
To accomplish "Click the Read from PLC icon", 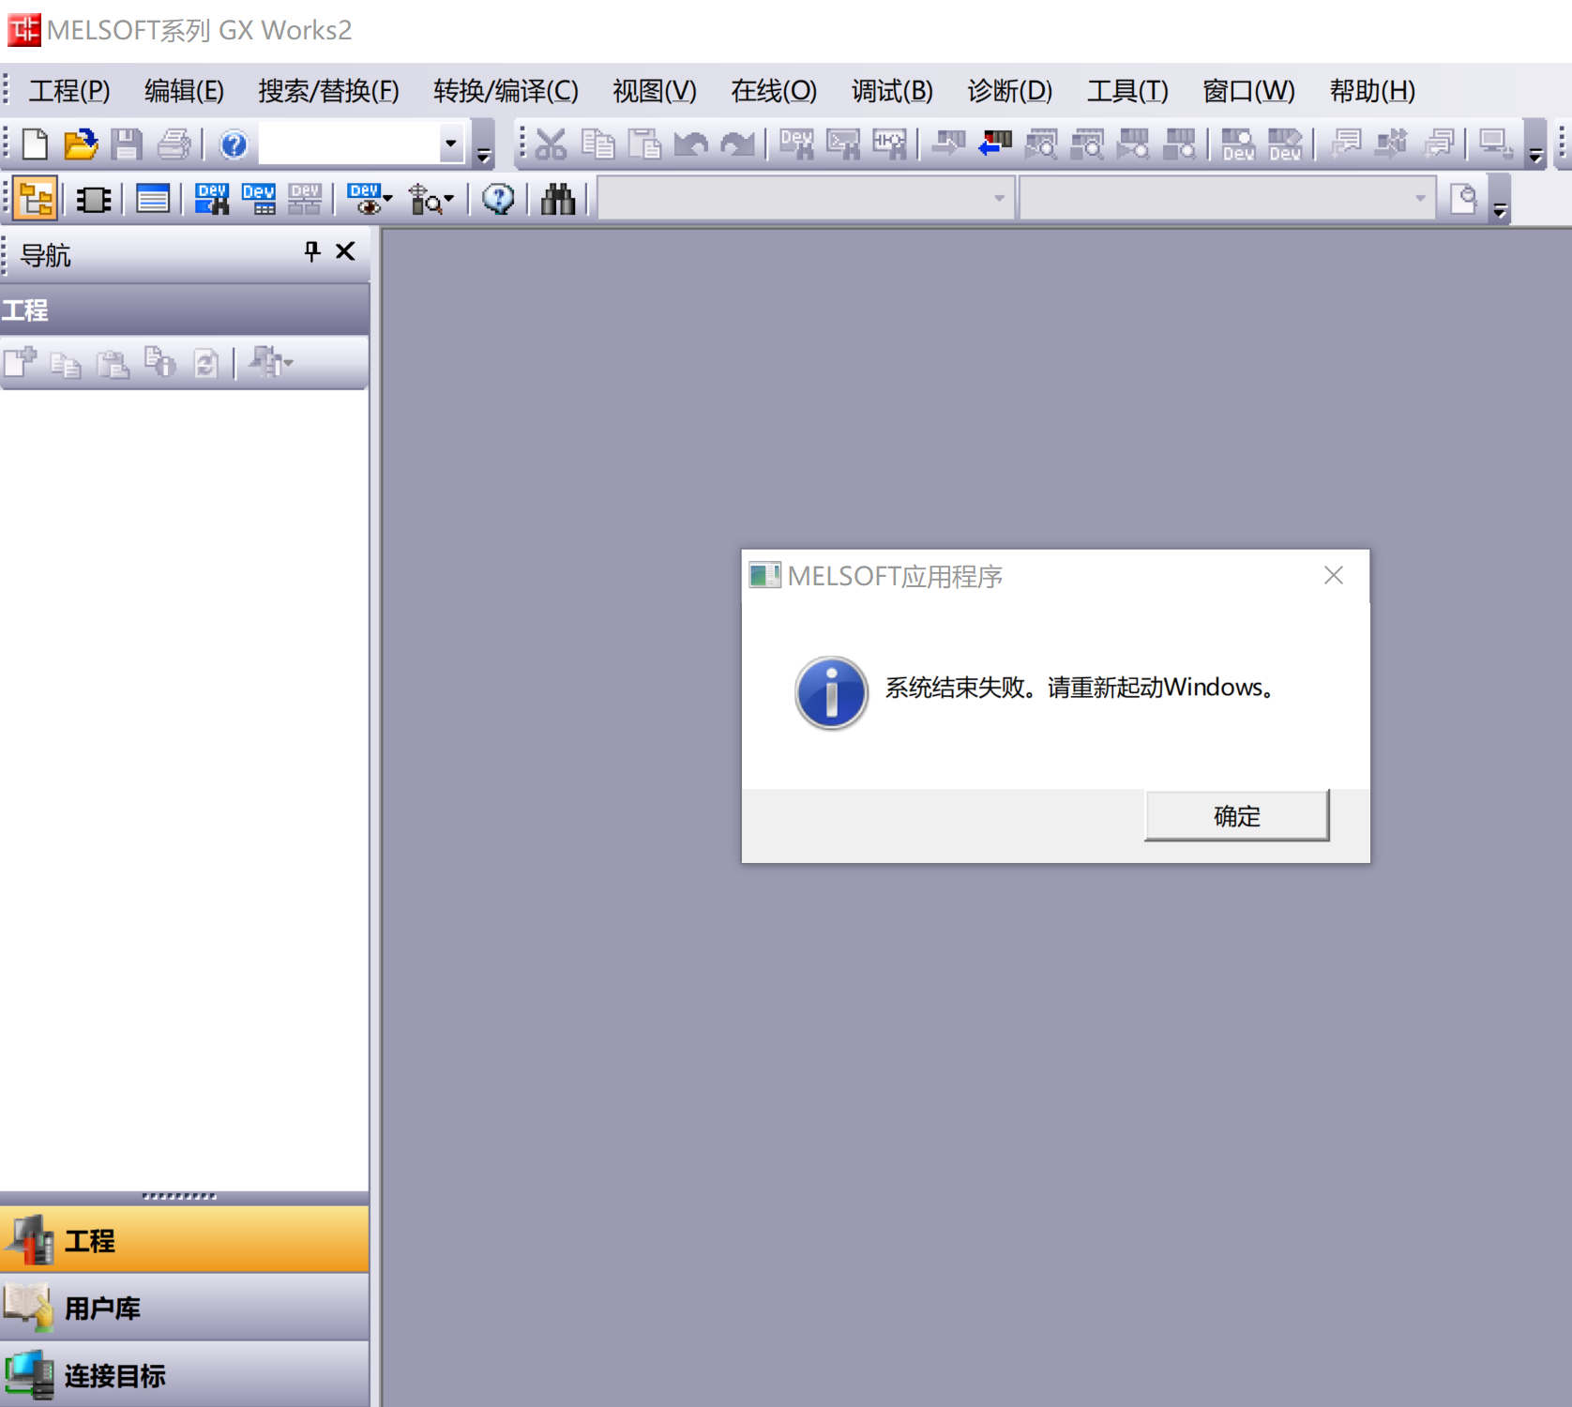I will 994,144.
